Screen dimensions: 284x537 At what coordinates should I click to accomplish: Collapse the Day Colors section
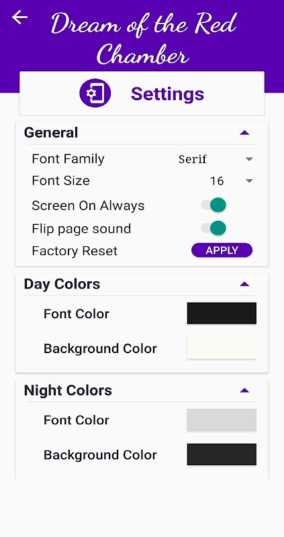pyautogui.click(x=244, y=284)
